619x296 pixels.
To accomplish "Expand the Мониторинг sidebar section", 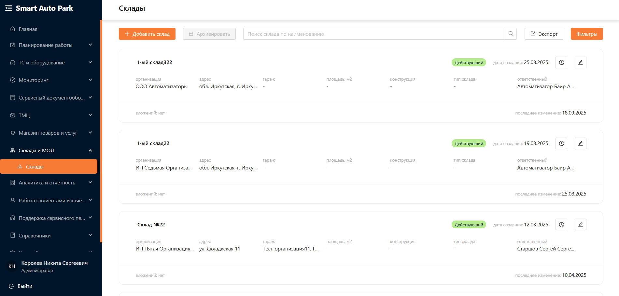I will [x=51, y=80].
